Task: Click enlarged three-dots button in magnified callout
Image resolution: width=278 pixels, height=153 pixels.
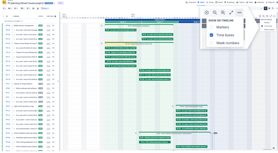Action: [x=239, y=13]
